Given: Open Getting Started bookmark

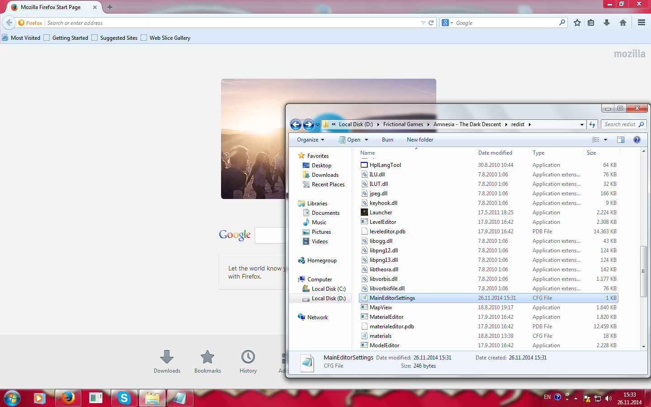Looking at the screenshot, I should [66, 38].
